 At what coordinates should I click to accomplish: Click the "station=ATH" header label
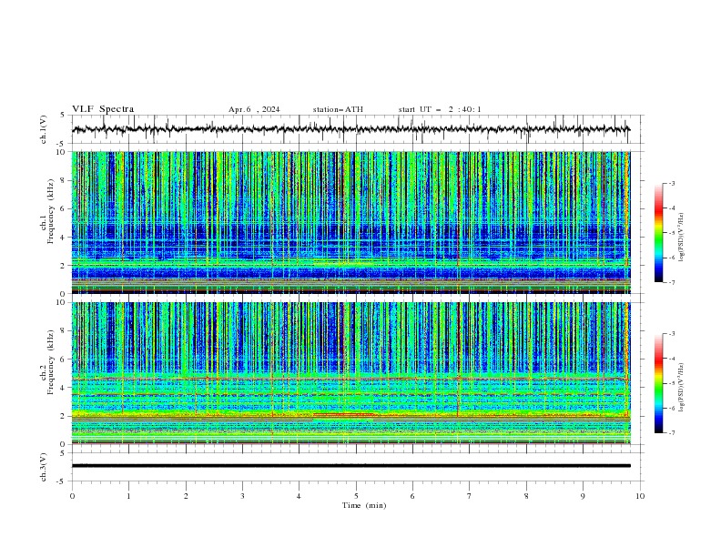point(338,109)
